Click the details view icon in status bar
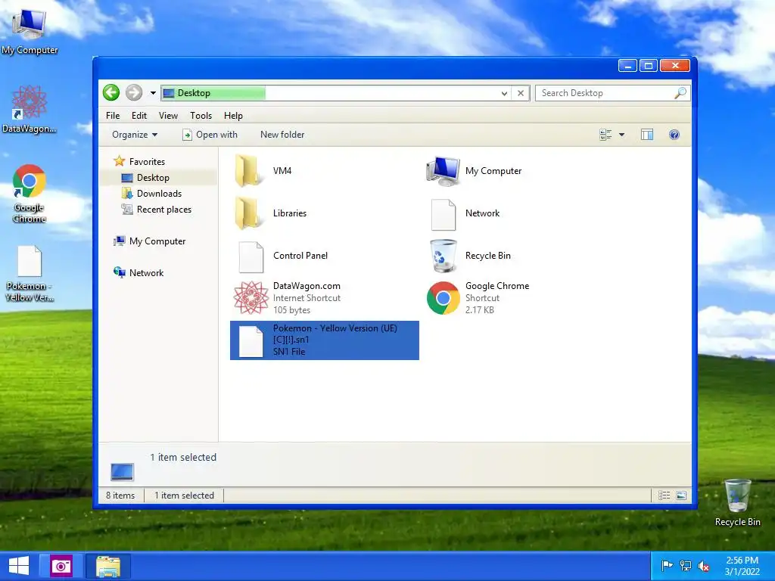Screen dimensions: 775x581 click(x=664, y=496)
